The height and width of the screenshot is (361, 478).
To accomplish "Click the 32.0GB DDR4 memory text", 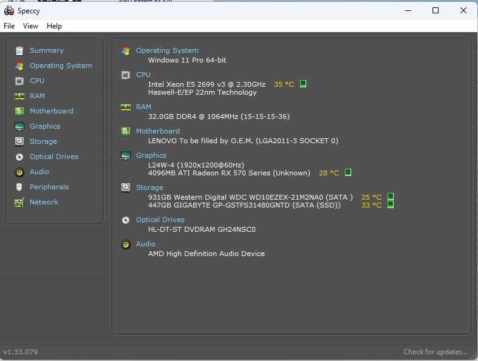I will point(219,116).
